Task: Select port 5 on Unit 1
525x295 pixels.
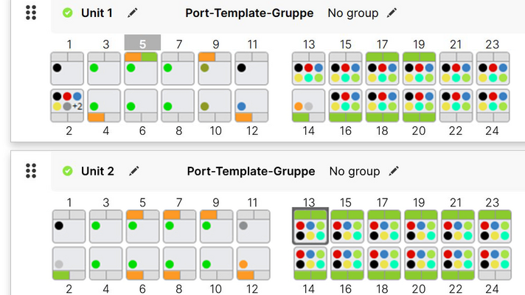Action: (141, 68)
